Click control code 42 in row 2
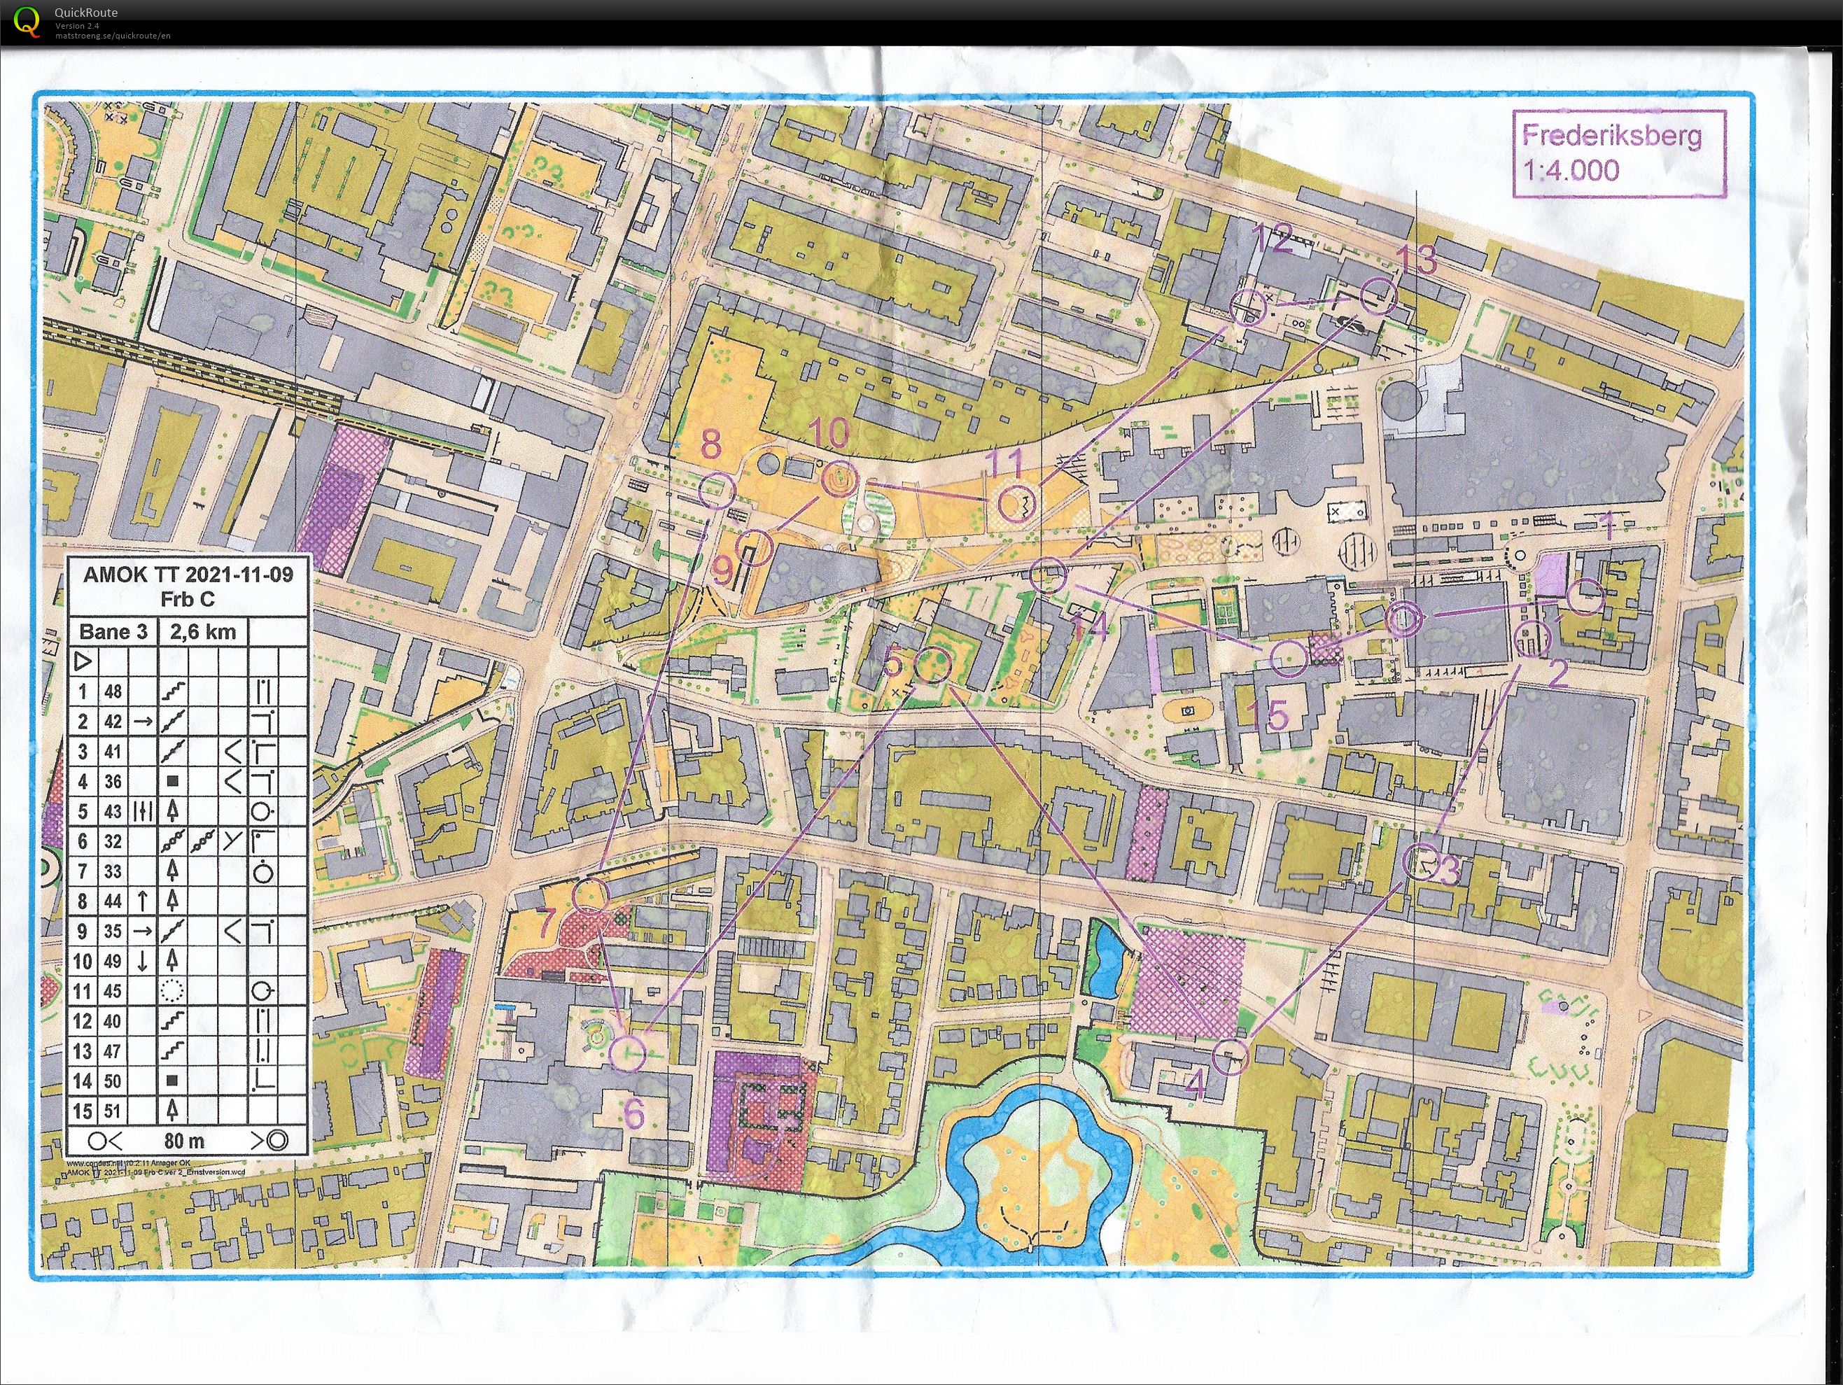The image size is (1843, 1385). tap(113, 722)
